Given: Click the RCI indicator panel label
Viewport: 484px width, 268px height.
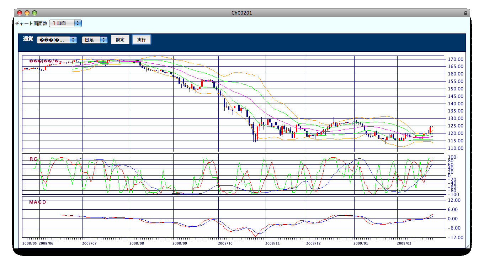Looking at the screenshot, I should tap(35, 159).
